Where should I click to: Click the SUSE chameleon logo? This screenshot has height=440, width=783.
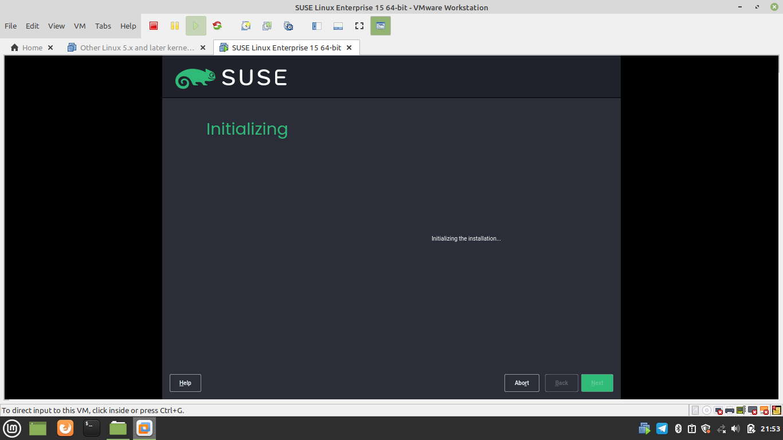195,78
